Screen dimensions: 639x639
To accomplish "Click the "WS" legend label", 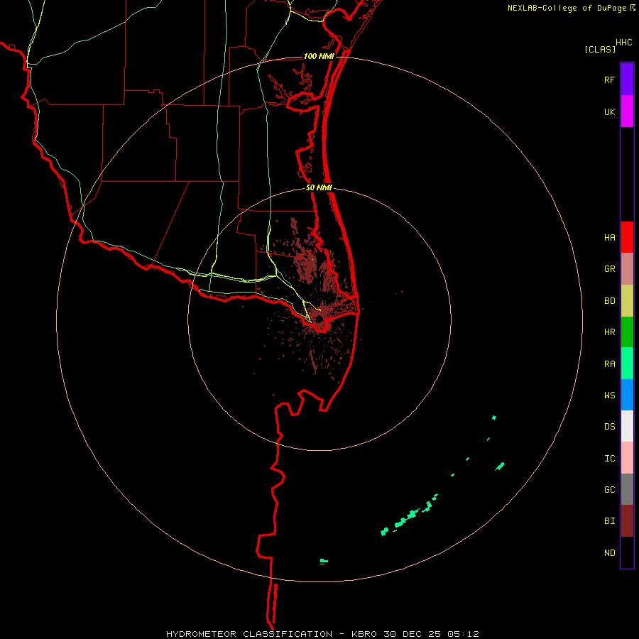I will click(x=610, y=395).
